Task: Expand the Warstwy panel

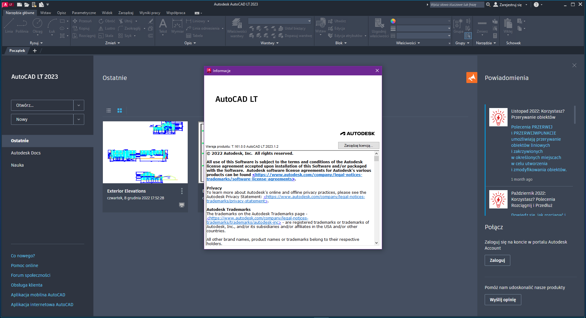Action: pyautogui.click(x=269, y=43)
